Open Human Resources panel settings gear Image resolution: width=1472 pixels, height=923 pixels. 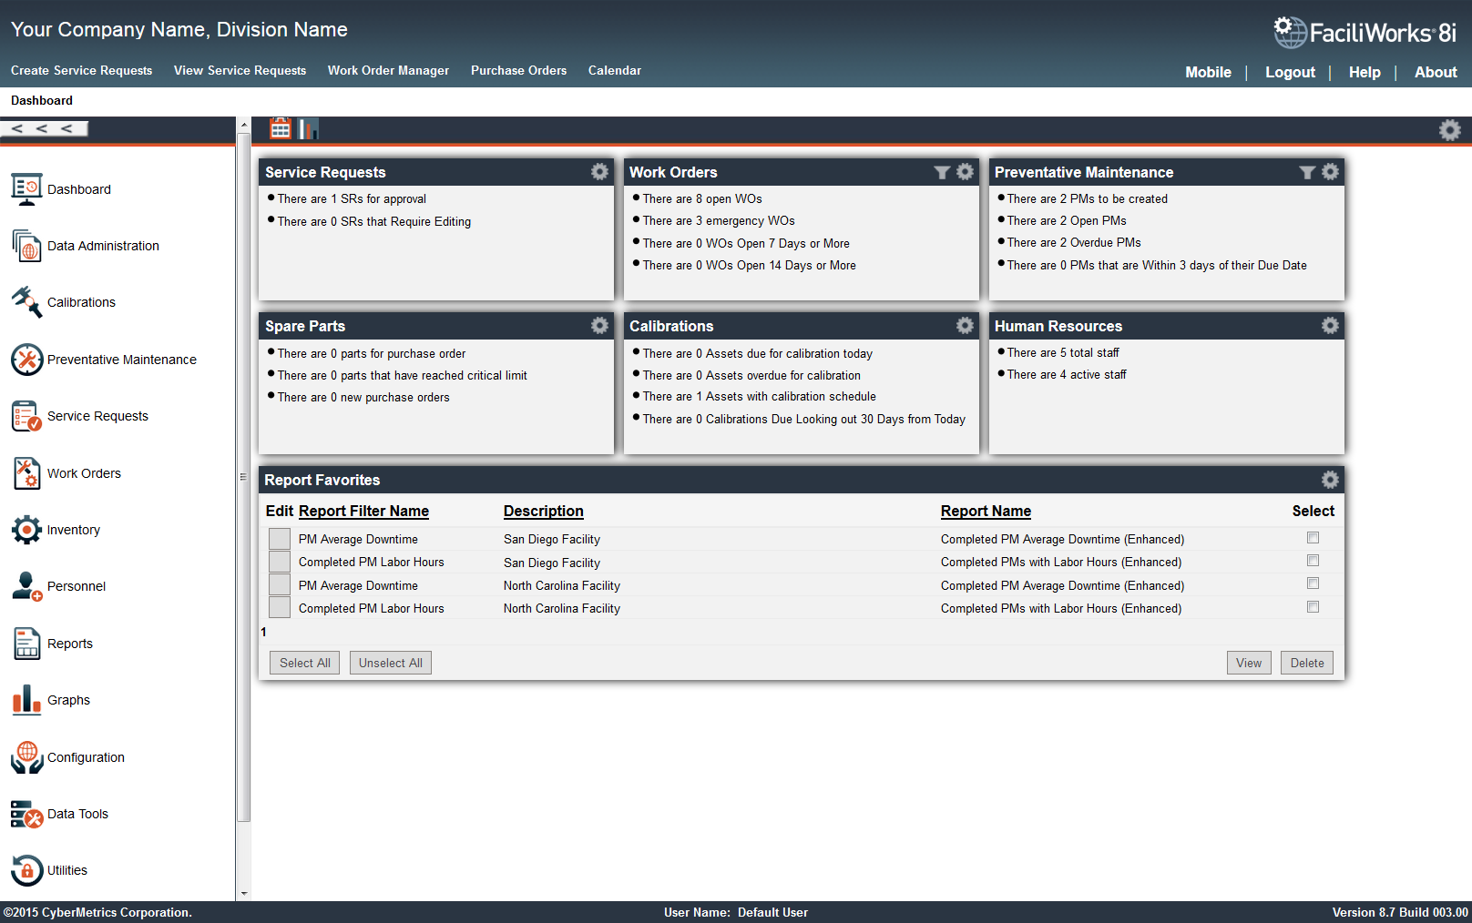coord(1330,326)
